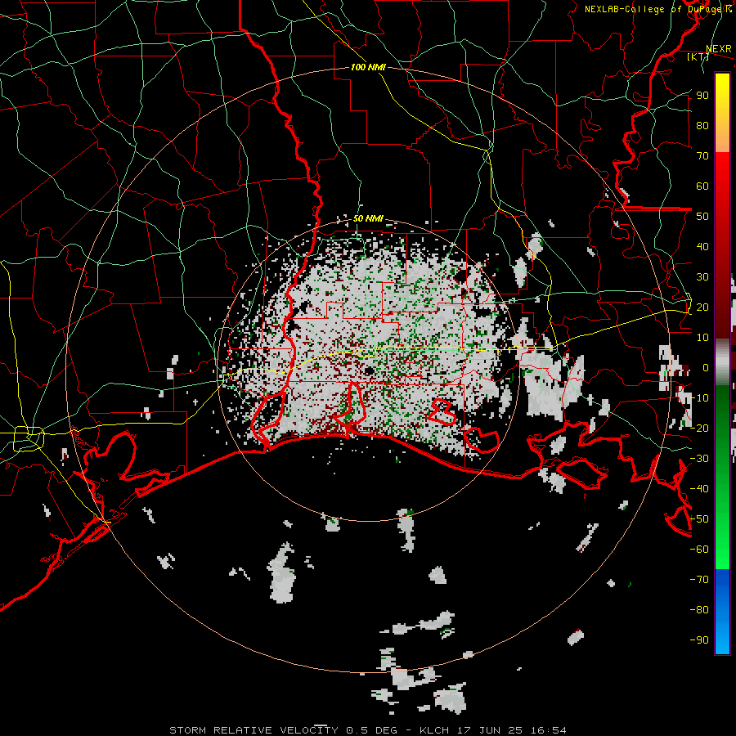Click the Storm Relative Velocity caption text
The width and height of the screenshot is (736, 736).
tap(367, 730)
